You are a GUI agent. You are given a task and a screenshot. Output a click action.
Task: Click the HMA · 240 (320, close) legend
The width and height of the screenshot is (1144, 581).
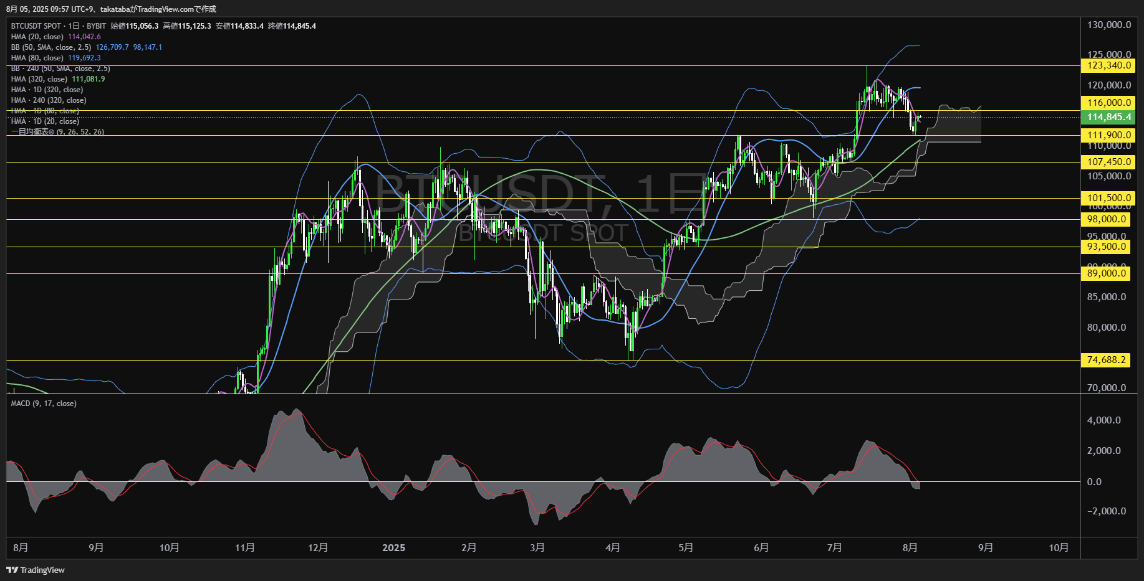[x=49, y=100]
